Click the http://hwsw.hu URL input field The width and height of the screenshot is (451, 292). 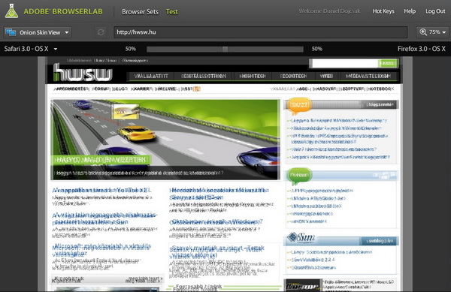[x=261, y=32]
